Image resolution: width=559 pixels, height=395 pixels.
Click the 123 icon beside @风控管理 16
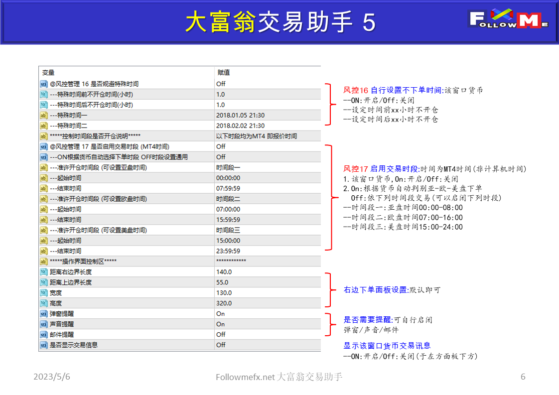tap(43, 84)
